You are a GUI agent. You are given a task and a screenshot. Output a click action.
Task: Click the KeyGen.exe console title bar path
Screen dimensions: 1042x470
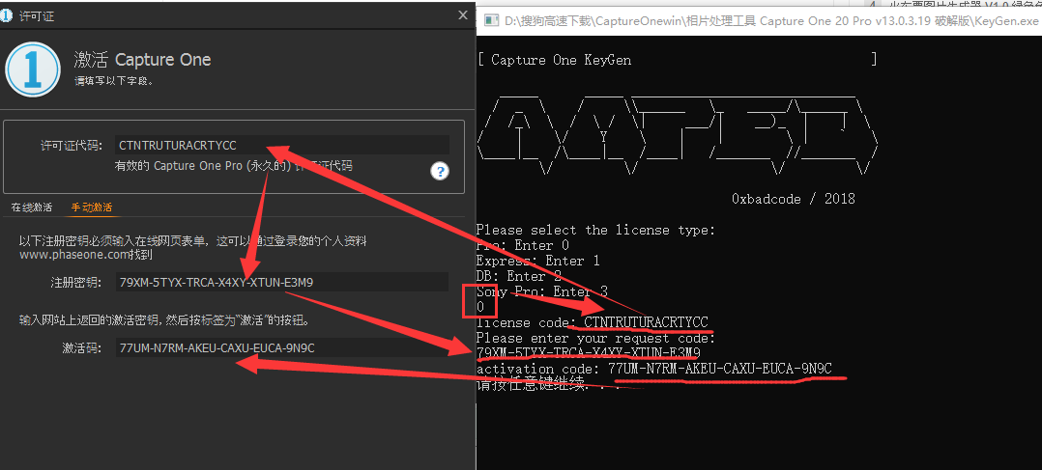(771, 21)
